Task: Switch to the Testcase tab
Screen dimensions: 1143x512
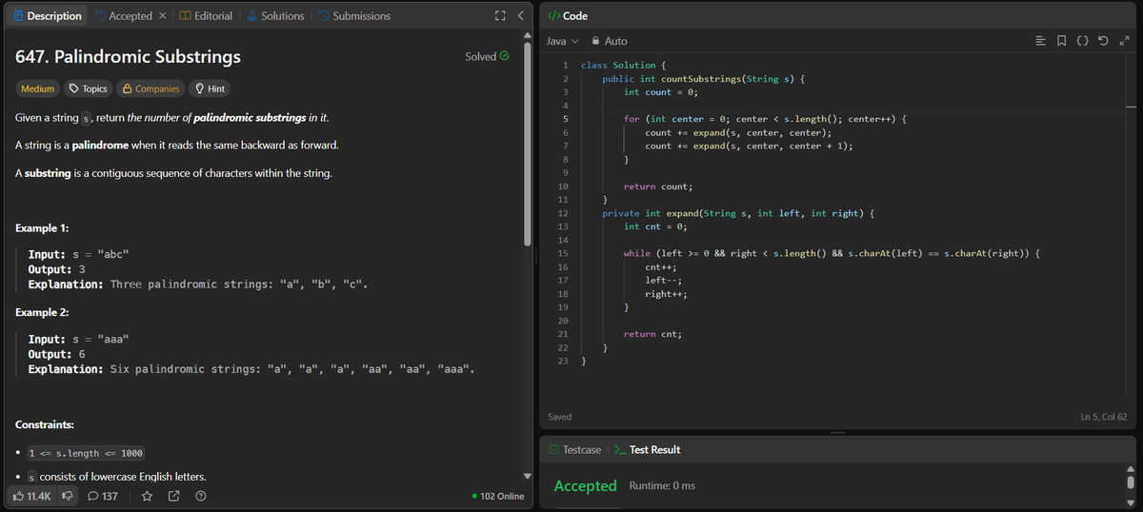Action: pyautogui.click(x=574, y=449)
